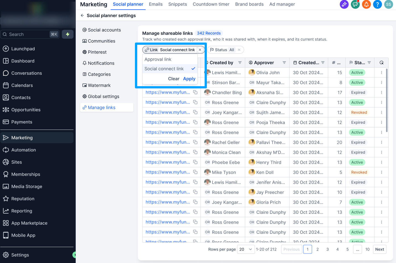Remove the Link filter chip with its X
This screenshot has width=396, height=263.
(200, 50)
